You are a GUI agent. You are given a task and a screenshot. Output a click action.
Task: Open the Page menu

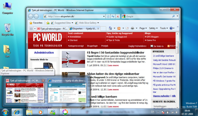[143, 28]
